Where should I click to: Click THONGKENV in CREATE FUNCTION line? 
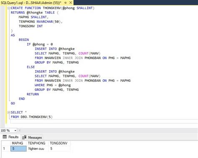pyautogui.click(x=52, y=8)
